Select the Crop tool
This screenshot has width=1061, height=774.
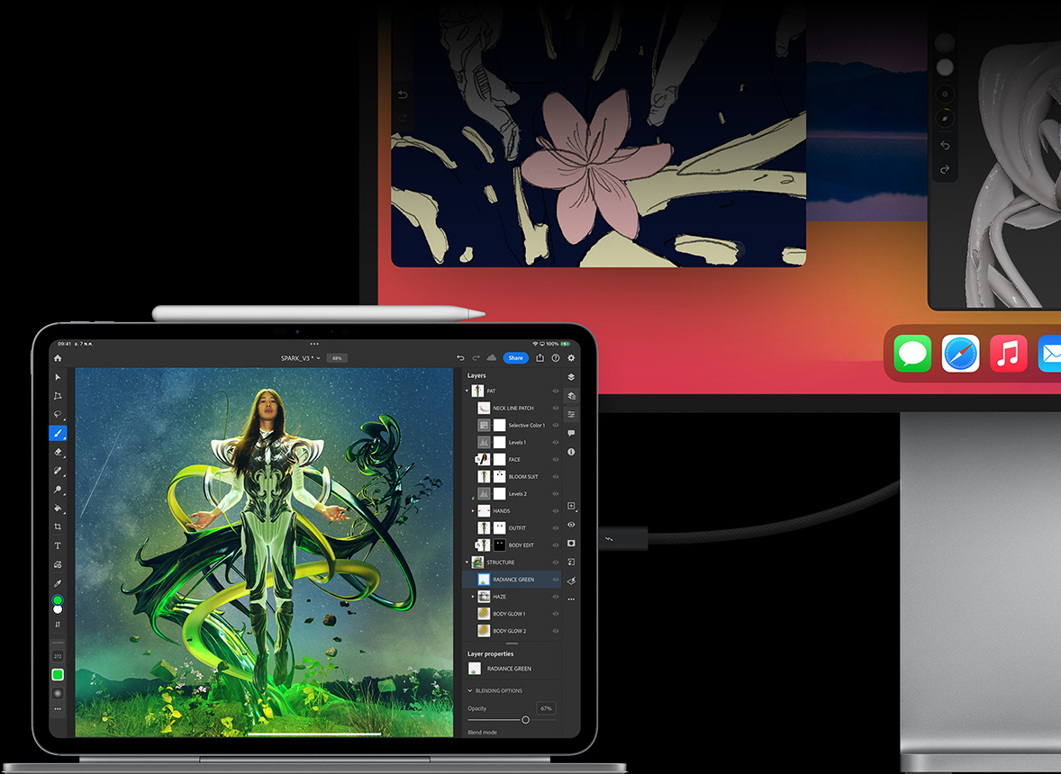coord(58,526)
